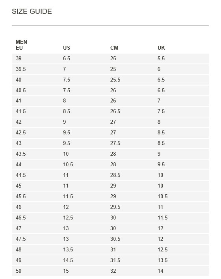221x279 pixels.
Task: Click the SIZE GUIDE heading
Action: point(32,11)
